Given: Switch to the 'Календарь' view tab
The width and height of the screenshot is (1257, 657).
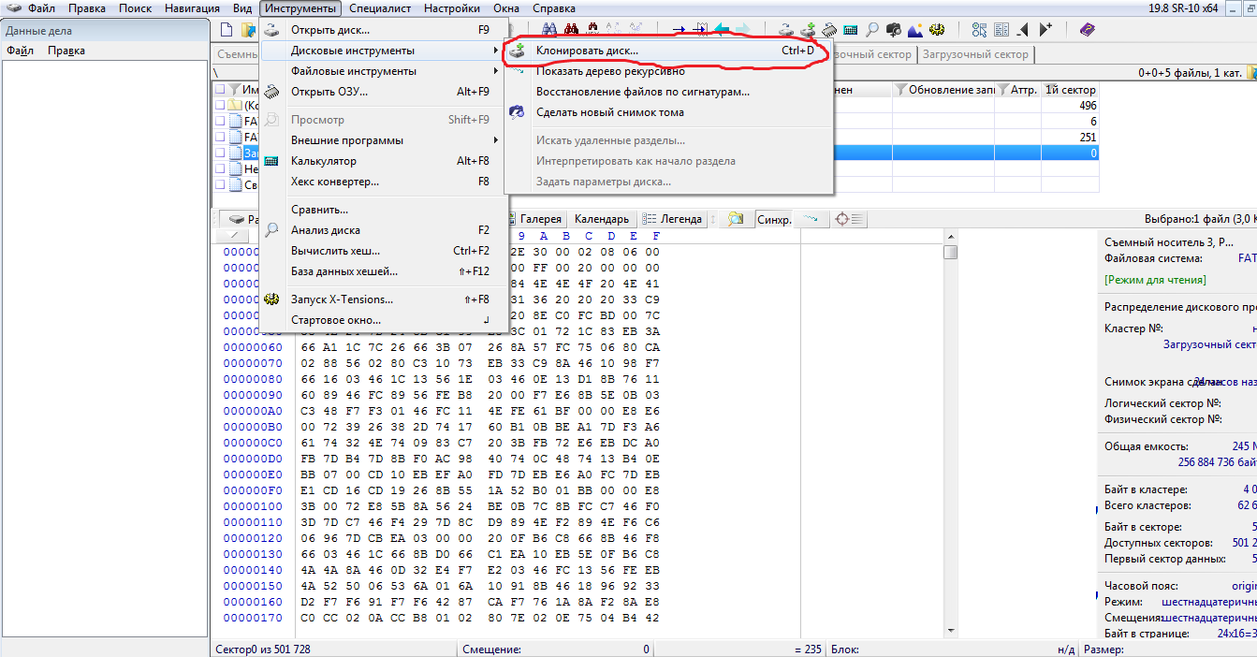Looking at the screenshot, I should tap(601, 219).
